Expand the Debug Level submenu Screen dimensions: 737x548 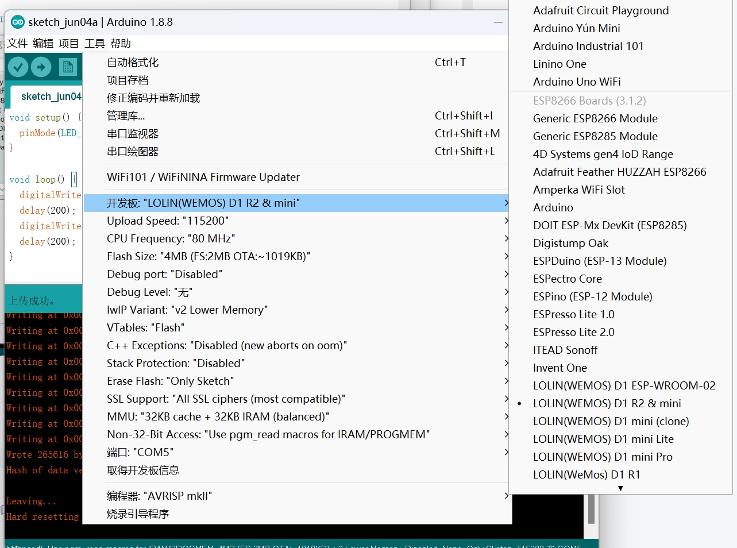click(x=296, y=292)
